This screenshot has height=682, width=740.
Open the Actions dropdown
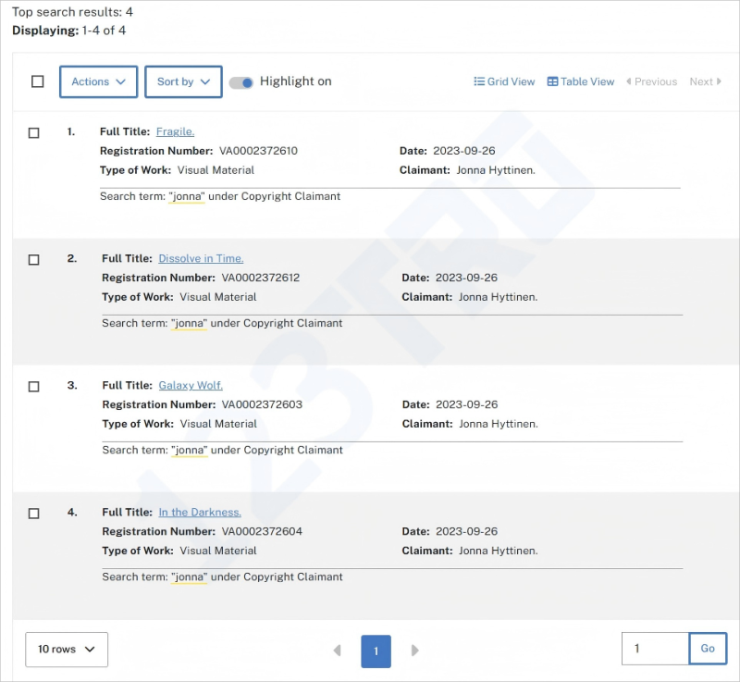(98, 81)
